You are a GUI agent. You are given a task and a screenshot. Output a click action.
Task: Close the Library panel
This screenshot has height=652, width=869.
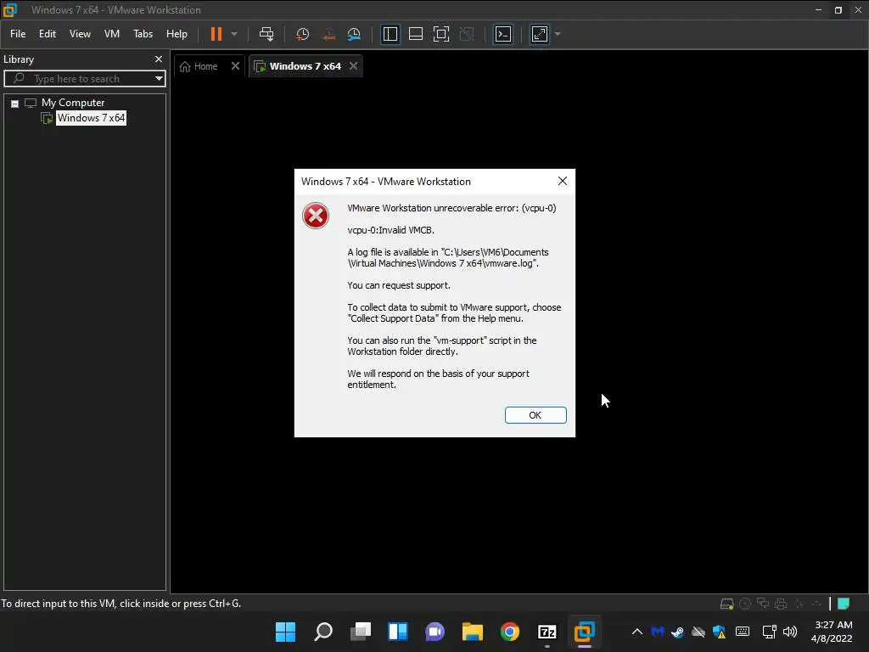point(159,59)
